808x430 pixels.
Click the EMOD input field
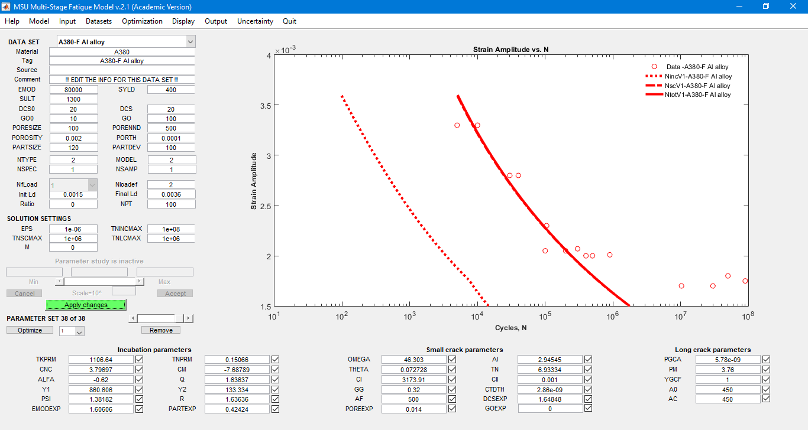click(73, 90)
